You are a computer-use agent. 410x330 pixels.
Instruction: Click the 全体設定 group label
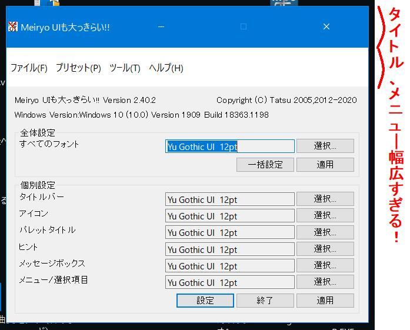[x=38, y=133]
